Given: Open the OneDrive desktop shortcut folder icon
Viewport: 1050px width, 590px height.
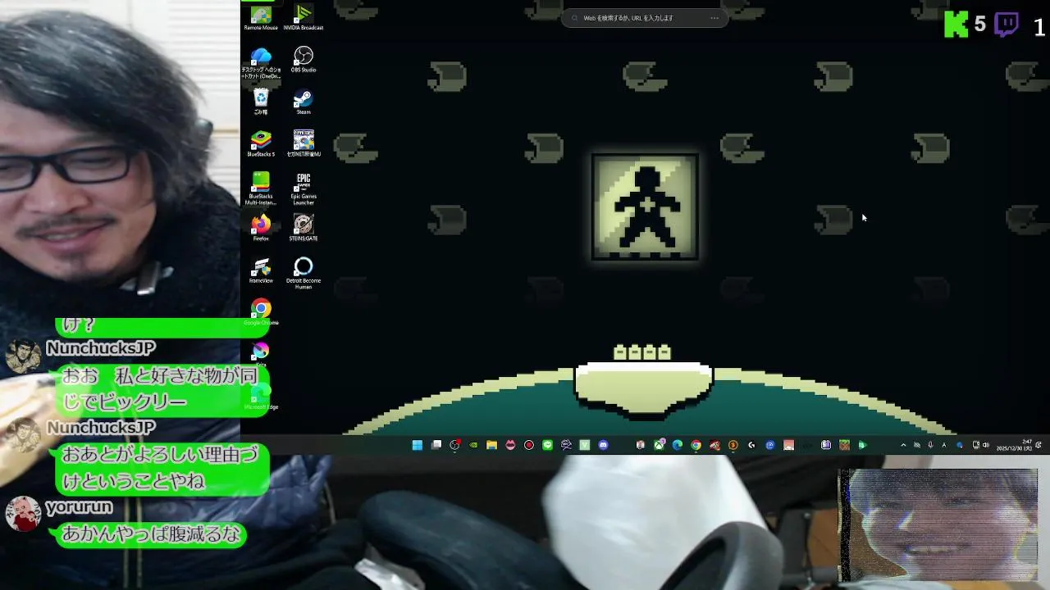Looking at the screenshot, I should [261, 61].
